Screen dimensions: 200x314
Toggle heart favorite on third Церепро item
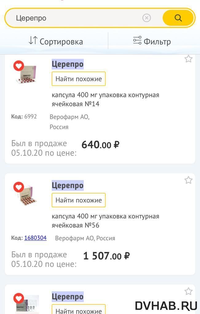pyautogui.click(x=19, y=298)
